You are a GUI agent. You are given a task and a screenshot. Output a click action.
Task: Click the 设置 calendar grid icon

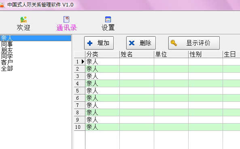pos(108,19)
